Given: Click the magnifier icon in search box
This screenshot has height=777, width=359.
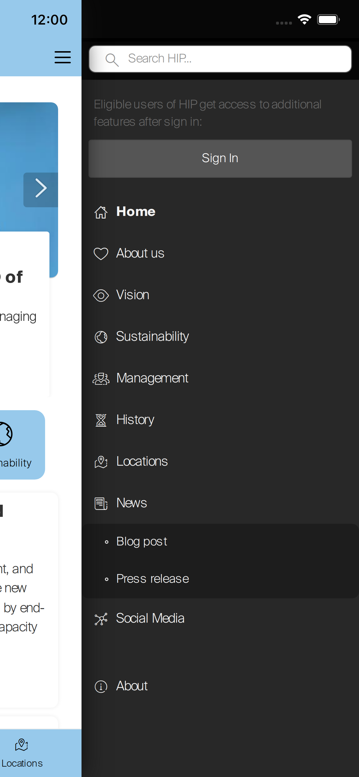Looking at the screenshot, I should pos(112,60).
